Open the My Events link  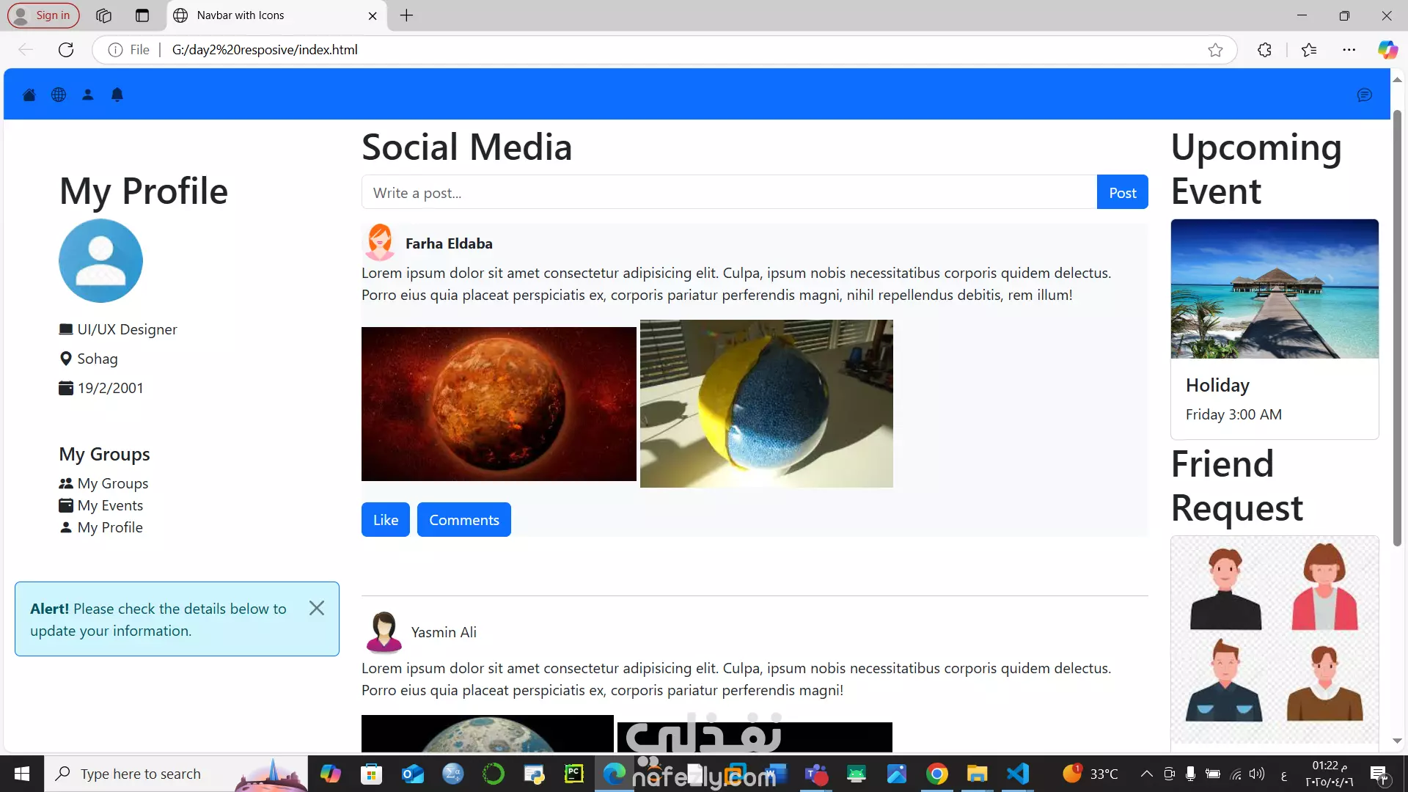coord(101,505)
